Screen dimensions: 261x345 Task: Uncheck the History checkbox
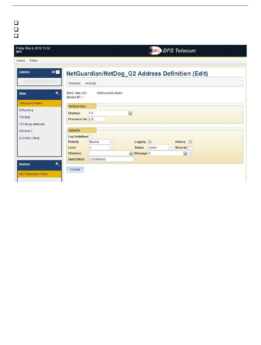pyautogui.click(x=190, y=142)
